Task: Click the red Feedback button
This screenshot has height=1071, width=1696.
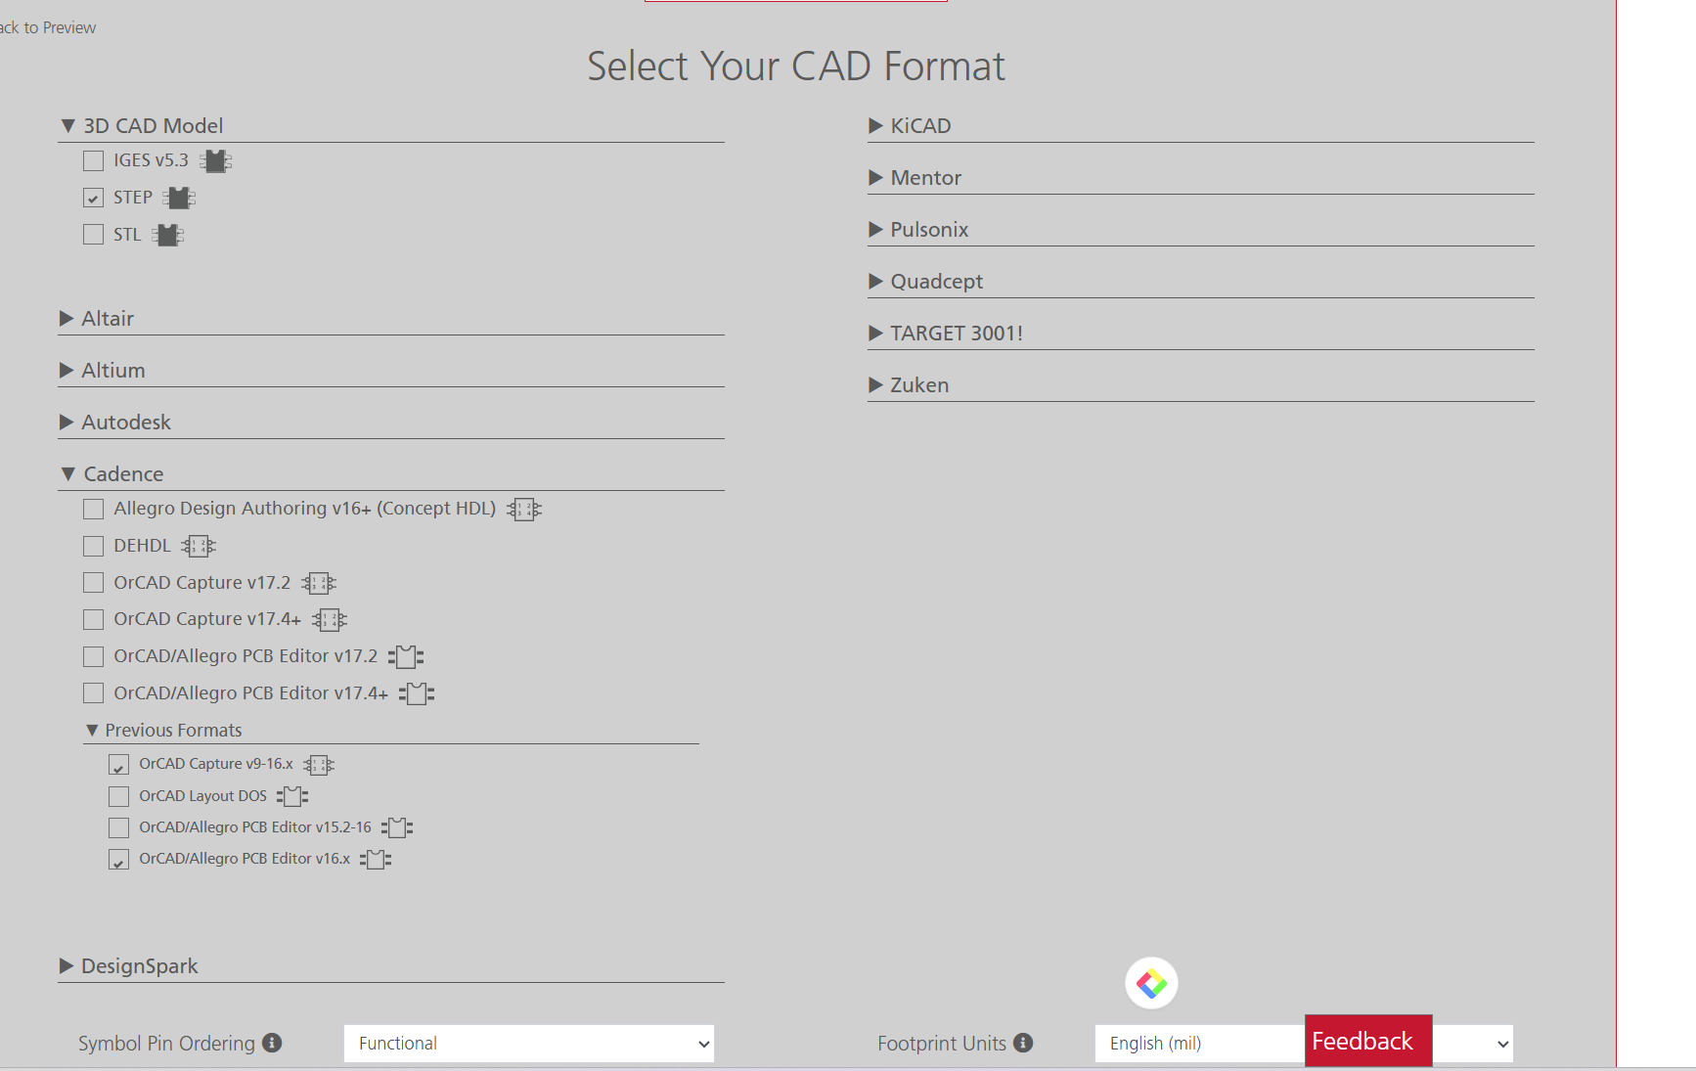Action: point(1368,1041)
